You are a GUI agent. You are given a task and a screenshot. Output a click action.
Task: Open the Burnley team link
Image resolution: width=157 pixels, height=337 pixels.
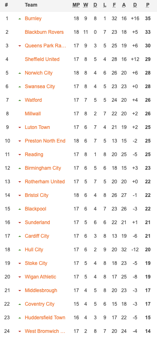pyautogui.click(x=33, y=19)
